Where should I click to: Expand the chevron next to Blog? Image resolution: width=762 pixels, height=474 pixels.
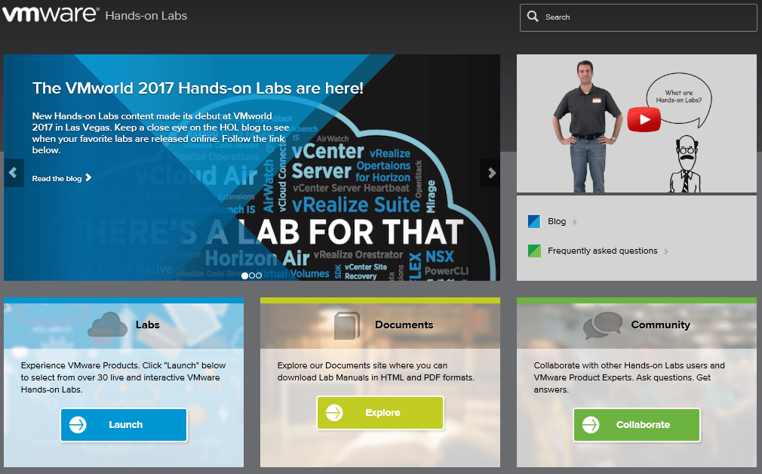pos(574,222)
